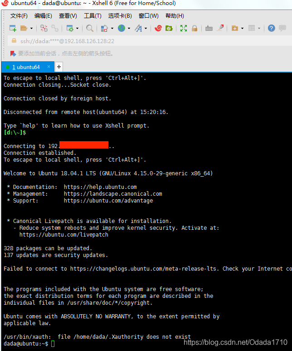The image size is (292, 351).
Task: Open the 窗口(W) menu
Action: pyautogui.click(x=149, y=16)
